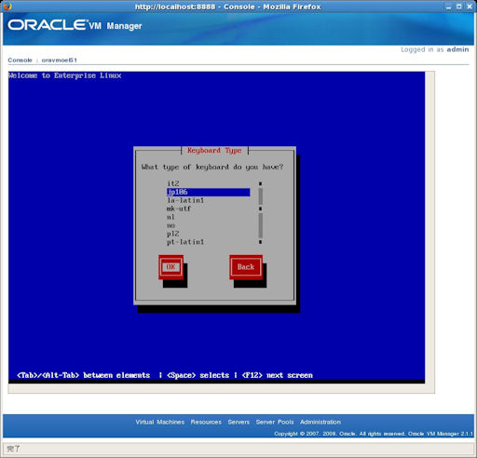Click the Keyboard Type dialog title
Viewport: 477px width, 458px height.
click(214, 151)
